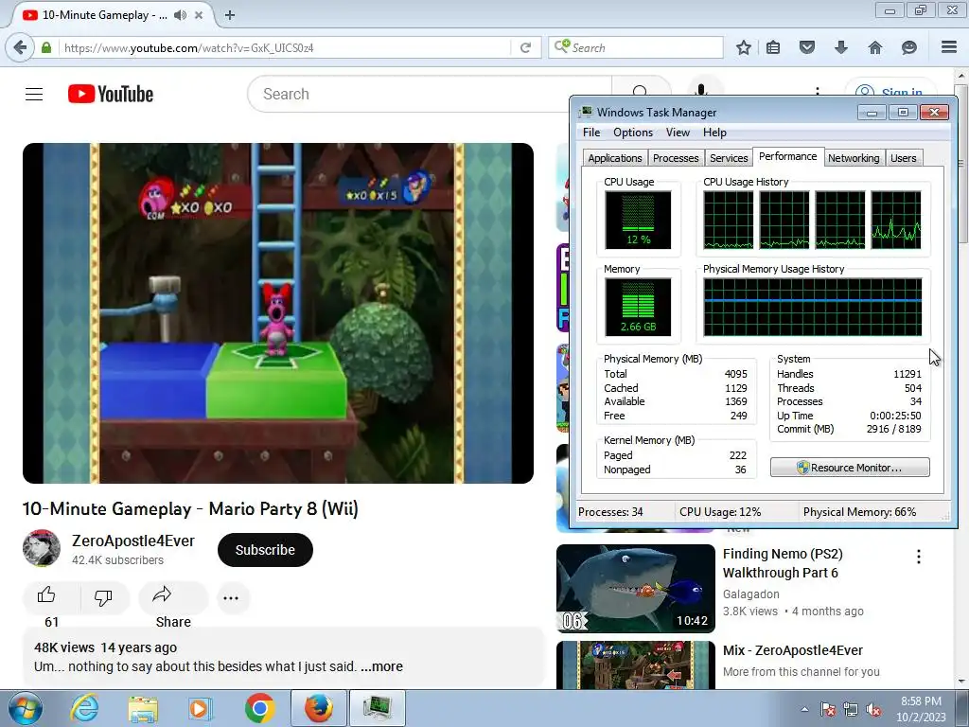Open the File menu in Task Manager
This screenshot has width=969, height=727.
[591, 133]
